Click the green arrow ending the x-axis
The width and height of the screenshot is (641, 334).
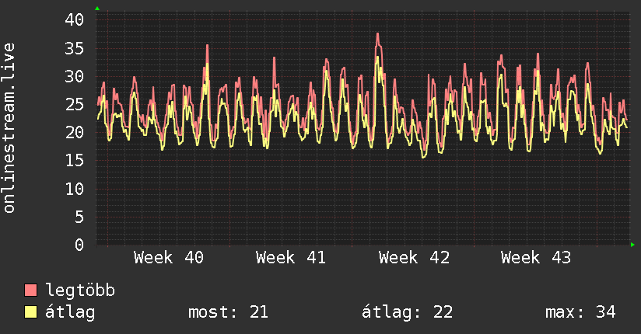point(633,245)
